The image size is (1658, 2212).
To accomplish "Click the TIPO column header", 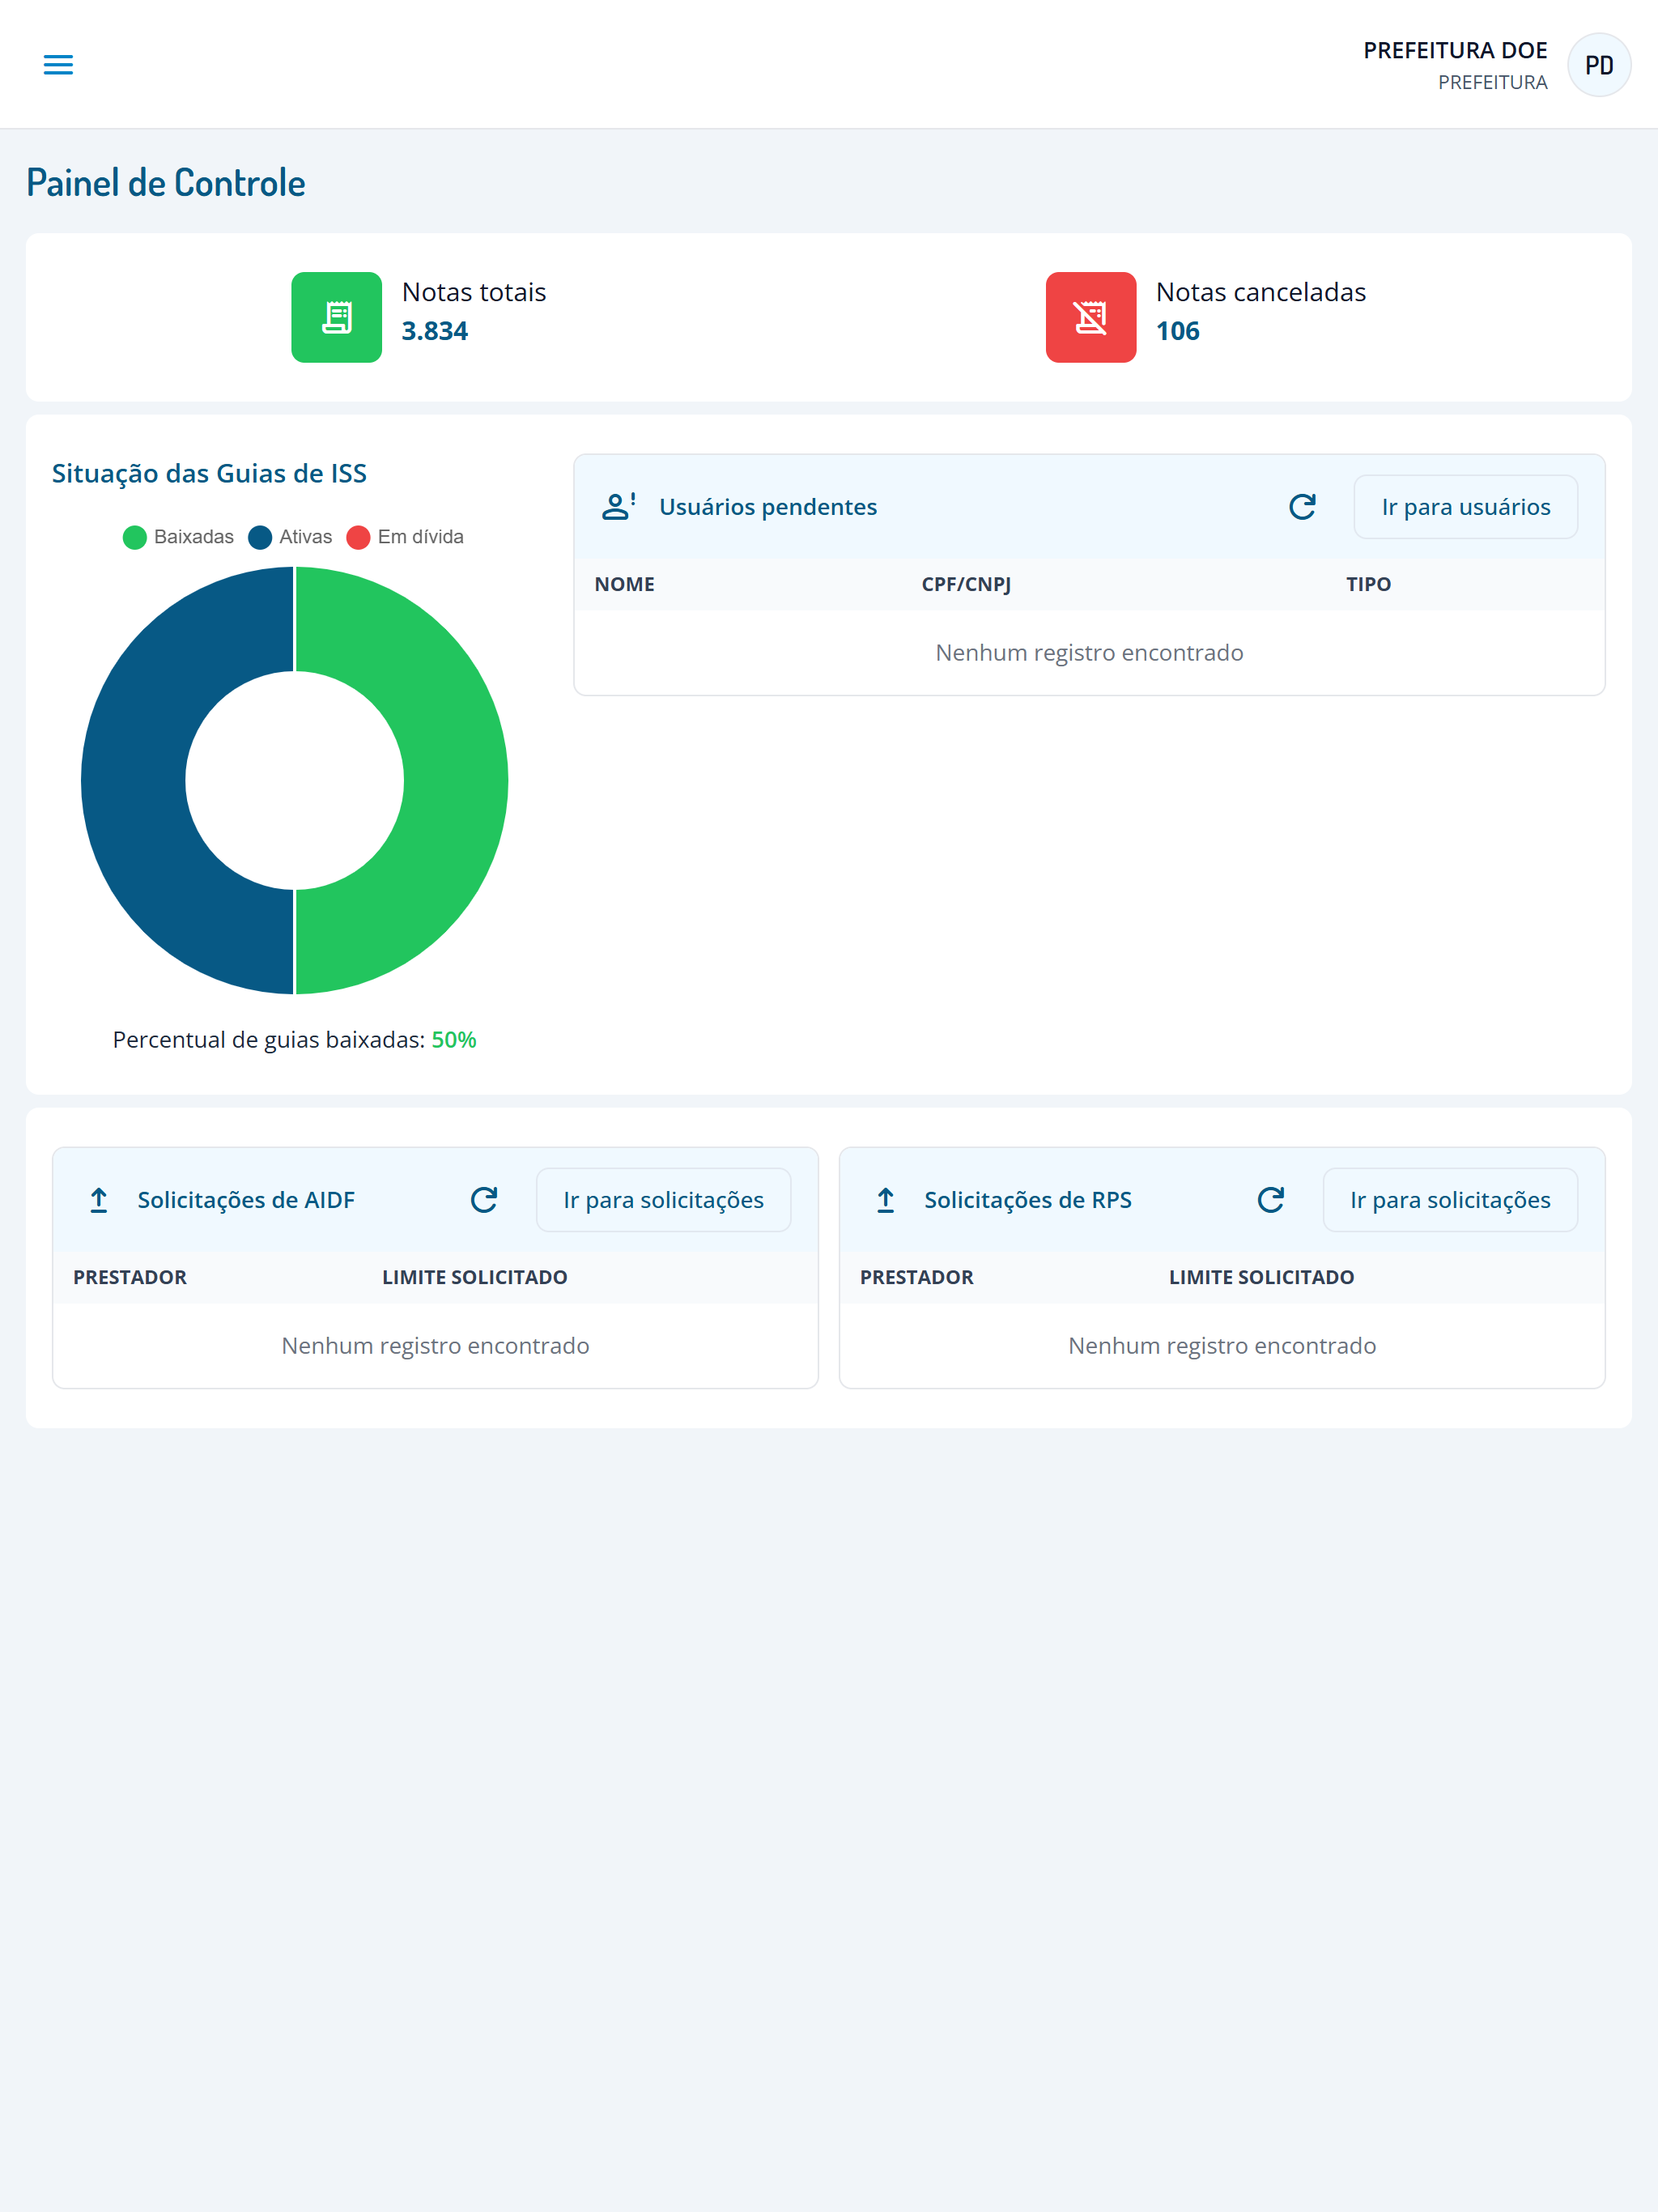I will click(1368, 584).
